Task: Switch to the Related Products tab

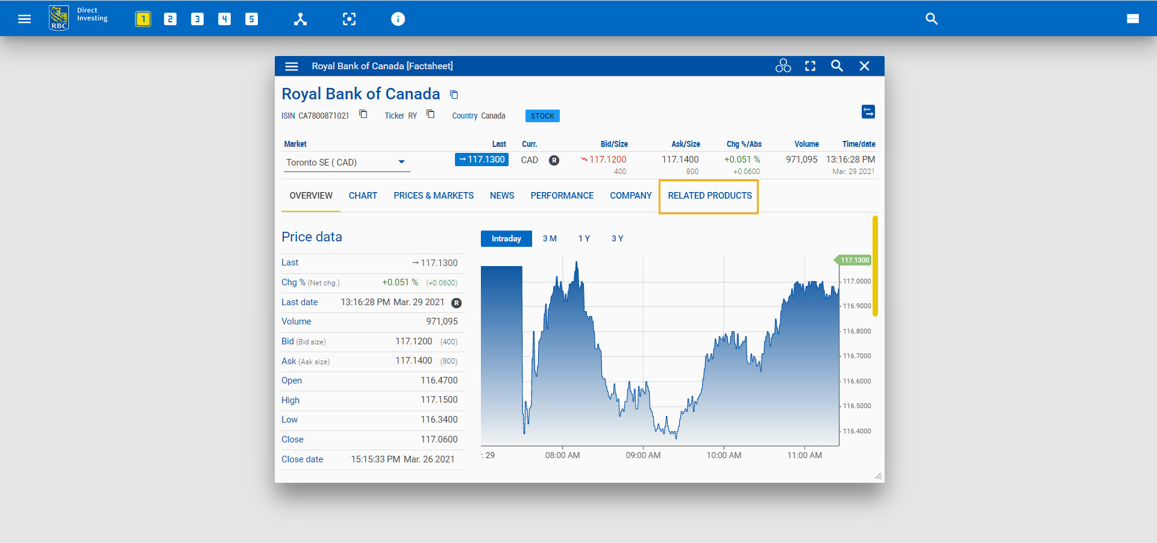Action: pyautogui.click(x=709, y=196)
